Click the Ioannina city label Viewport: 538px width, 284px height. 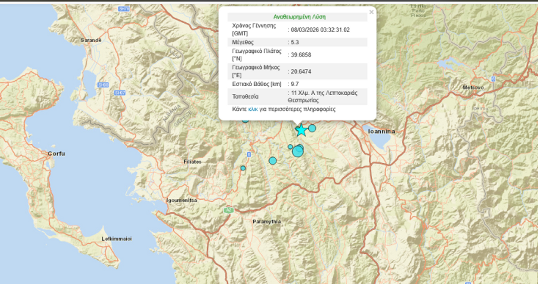pyautogui.click(x=381, y=131)
